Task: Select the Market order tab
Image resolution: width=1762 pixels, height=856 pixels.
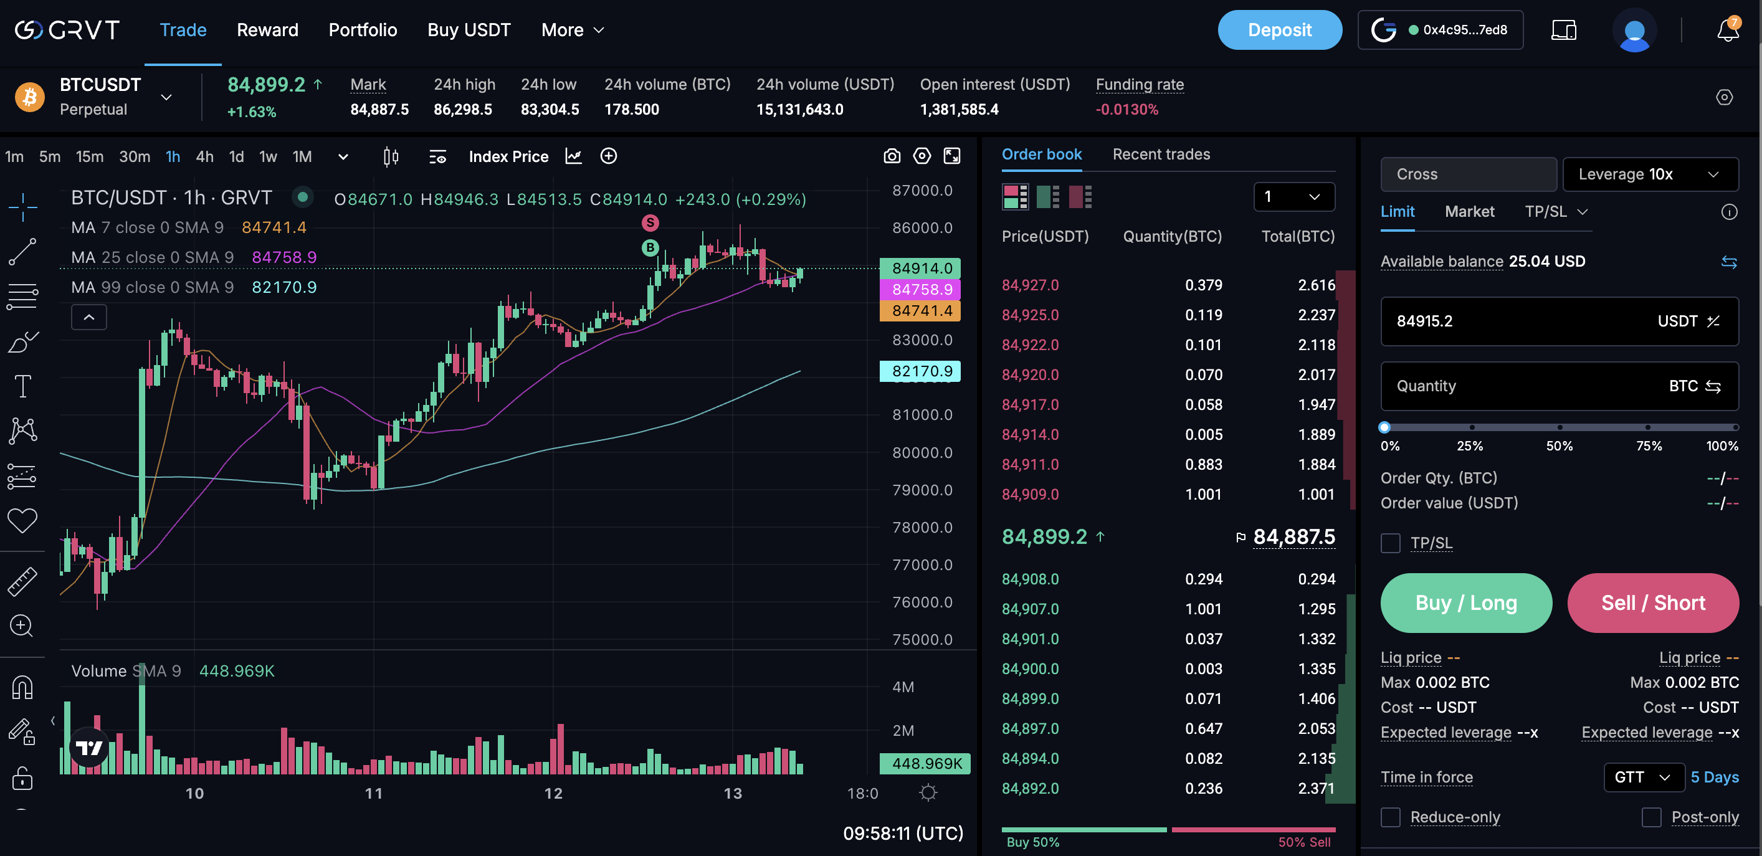Action: pyautogui.click(x=1469, y=212)
